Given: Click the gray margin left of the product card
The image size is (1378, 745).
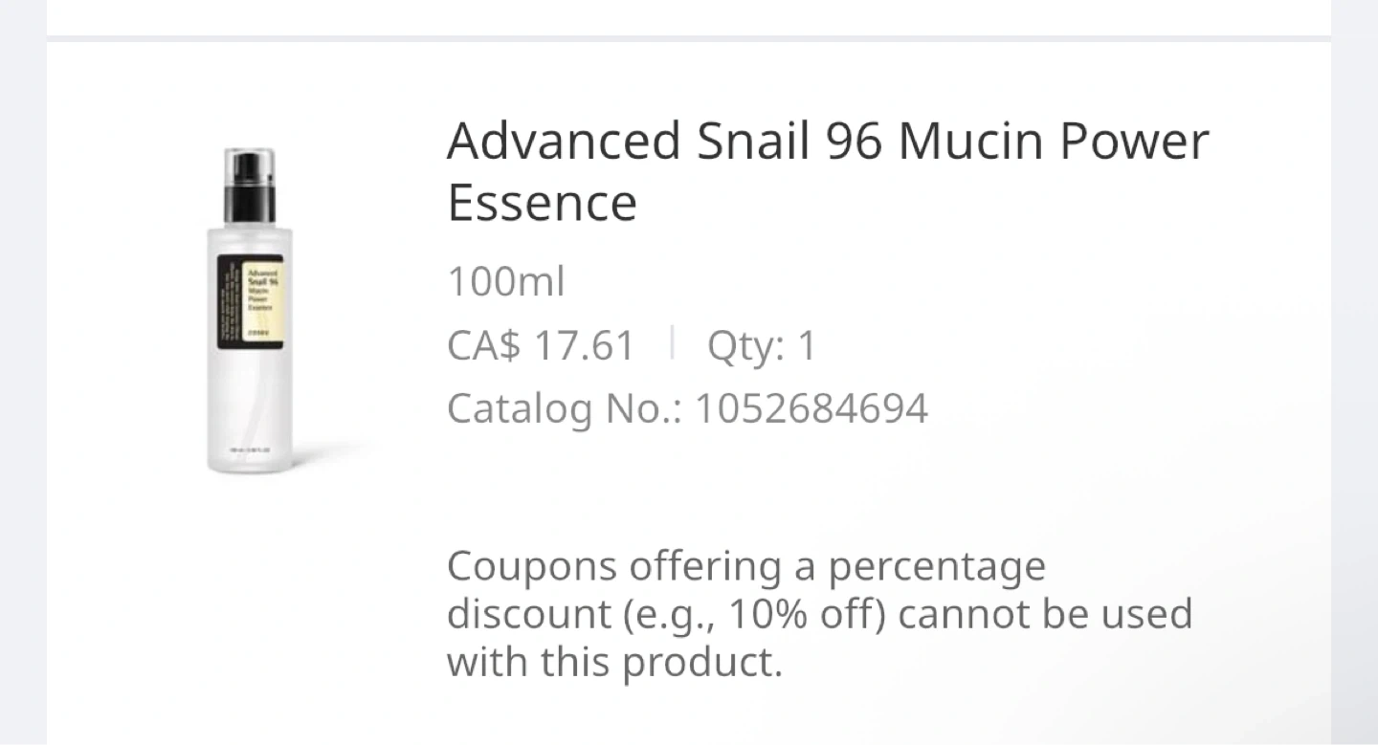Looking at the screenshot, I should coord(23,383).
